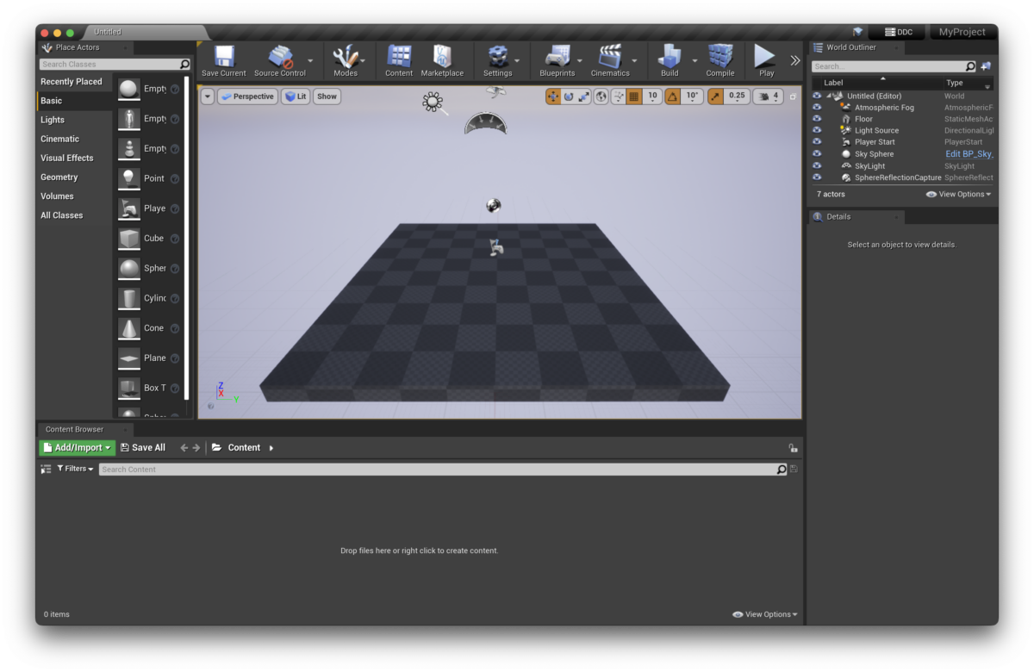The image size is (1034, 672).
Task: Launch the Marketplace from the toolbar
Action: 442,60
